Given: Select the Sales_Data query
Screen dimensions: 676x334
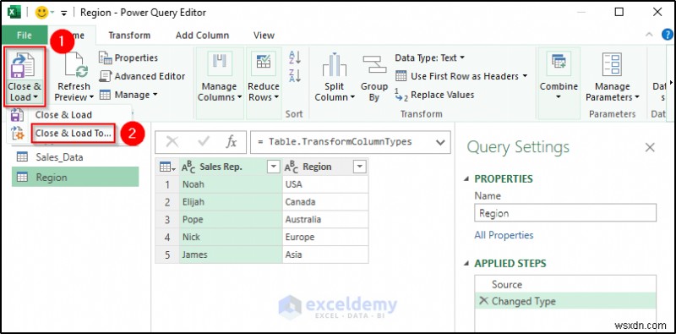Looking at the screenshot, I should pos(75,157).
